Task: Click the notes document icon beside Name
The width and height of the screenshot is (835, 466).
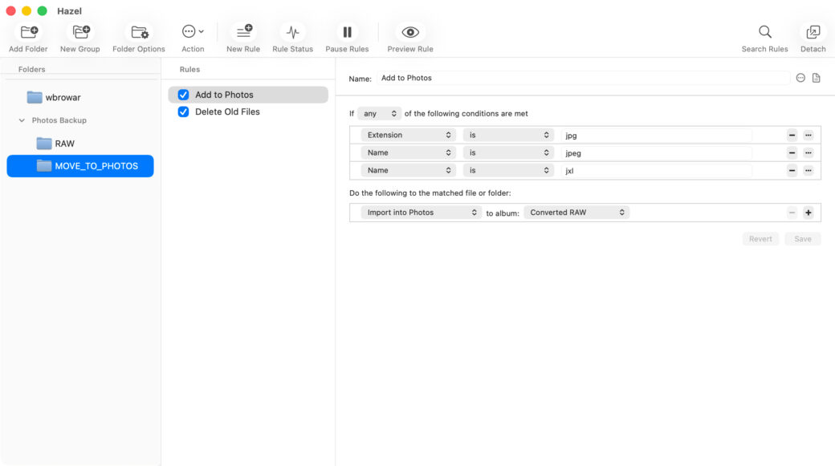Action: [816, 78]
